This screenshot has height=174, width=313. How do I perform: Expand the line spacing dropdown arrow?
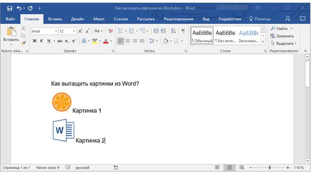pos(156,41)
